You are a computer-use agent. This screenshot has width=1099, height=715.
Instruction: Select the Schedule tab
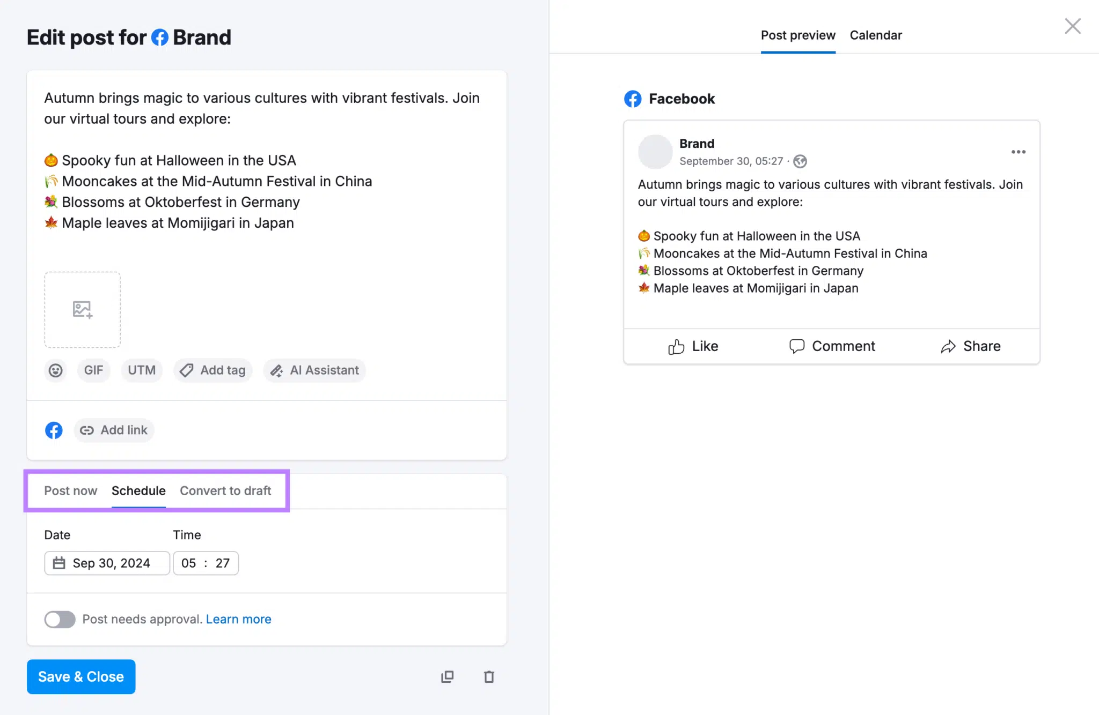pyautogui.click(x=138, y=490)
